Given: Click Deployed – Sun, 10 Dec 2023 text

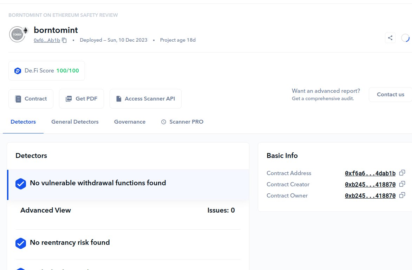Looking at the screenshot, I should point(113,40).
